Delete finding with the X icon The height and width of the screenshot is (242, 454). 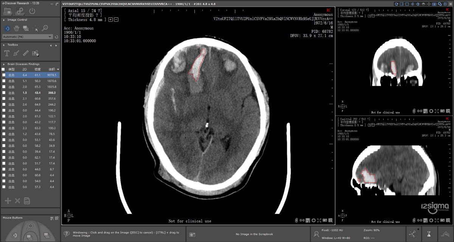click(17, 201)
